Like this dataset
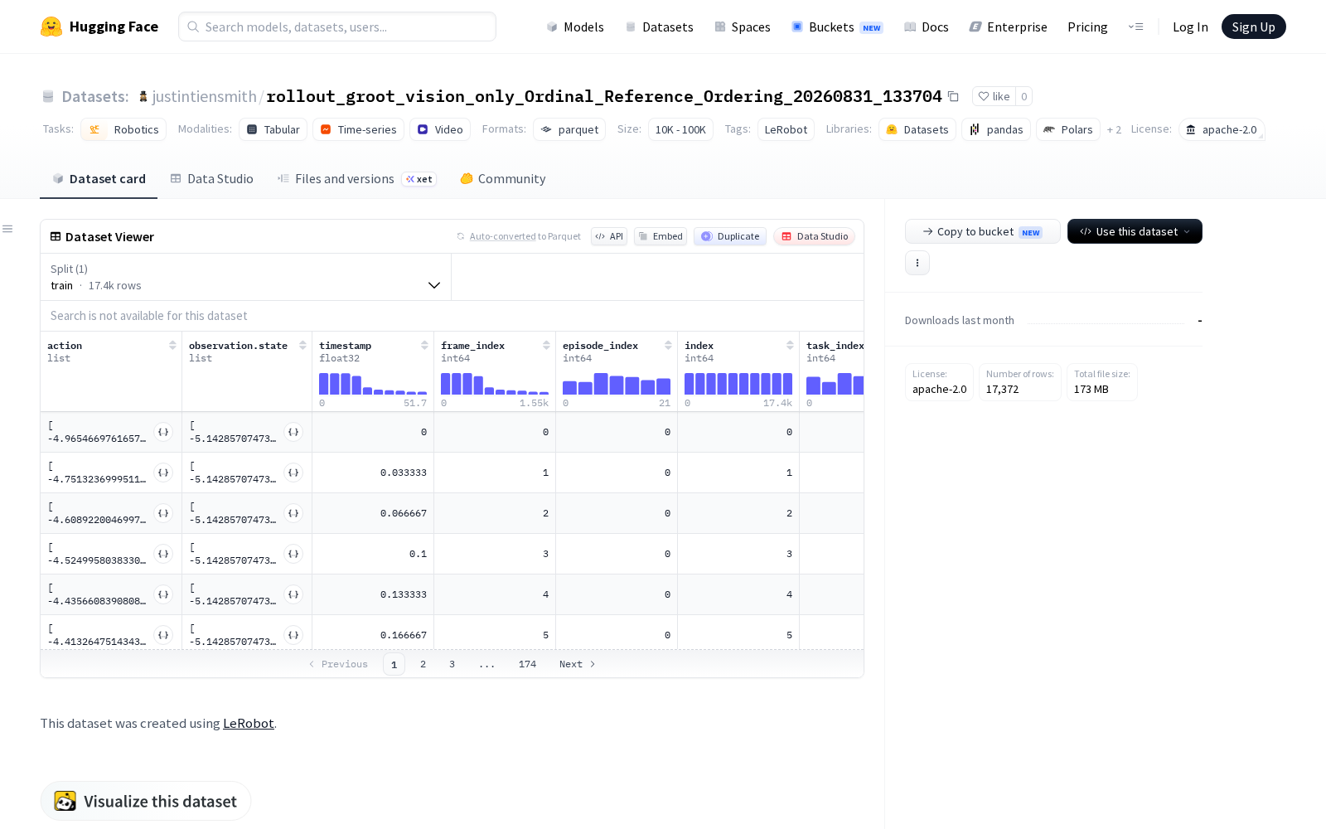The width and height of the screenshot is (1326, 829). pyautogui.click(x=994, y=96)
